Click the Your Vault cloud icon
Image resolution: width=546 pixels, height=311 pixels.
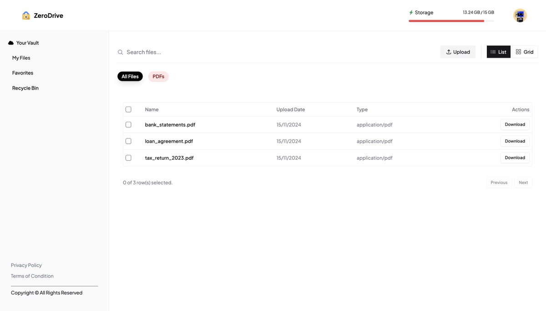point(11,43)
